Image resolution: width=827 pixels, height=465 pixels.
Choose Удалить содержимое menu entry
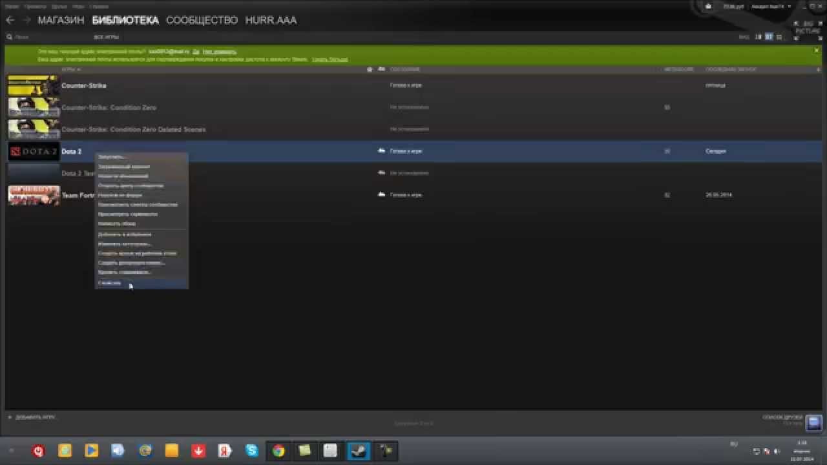point(141,273)
